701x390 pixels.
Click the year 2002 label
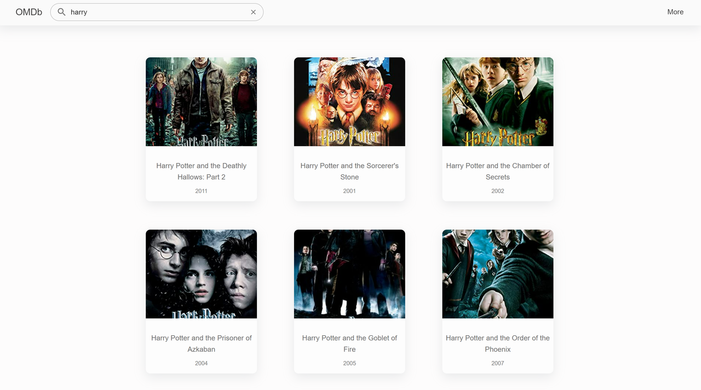point(498,191)
